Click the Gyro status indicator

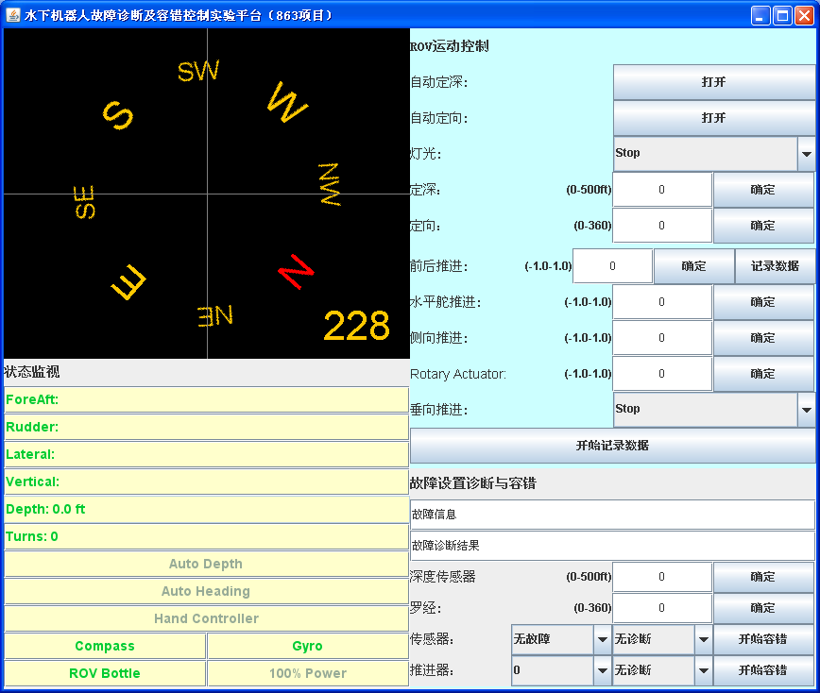click(x=308, y=646)
